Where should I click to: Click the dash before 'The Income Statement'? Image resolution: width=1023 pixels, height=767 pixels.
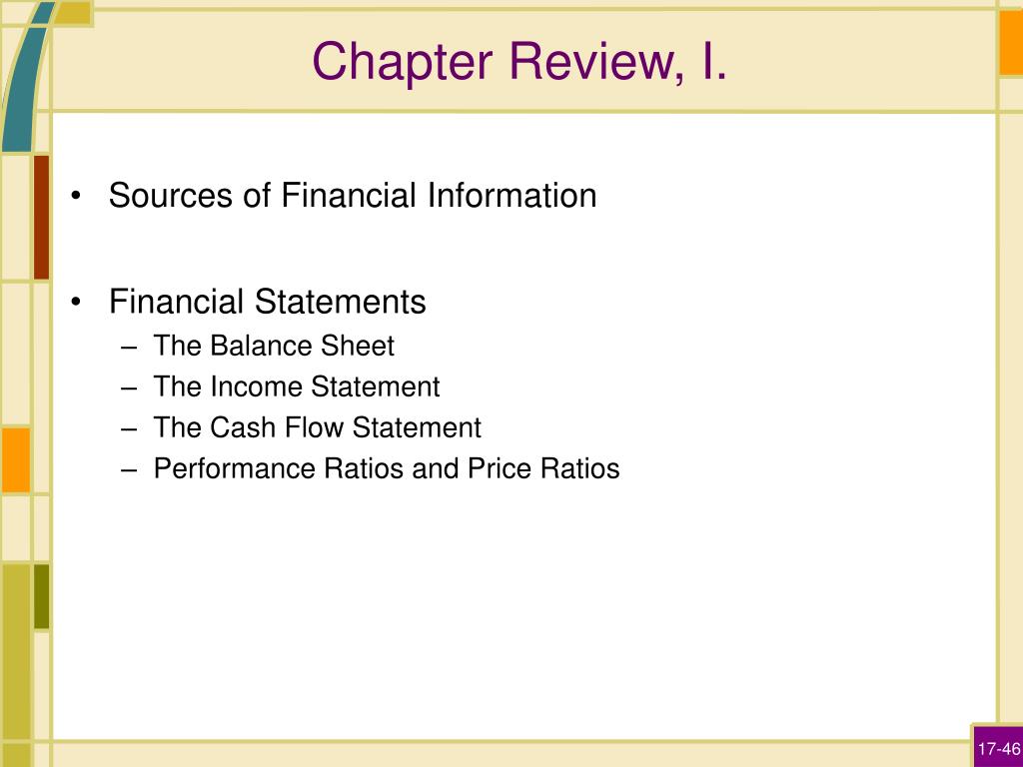129,388
